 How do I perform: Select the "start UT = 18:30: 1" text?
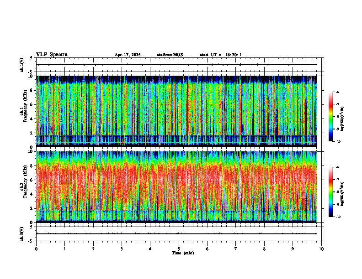click(221, 55)
